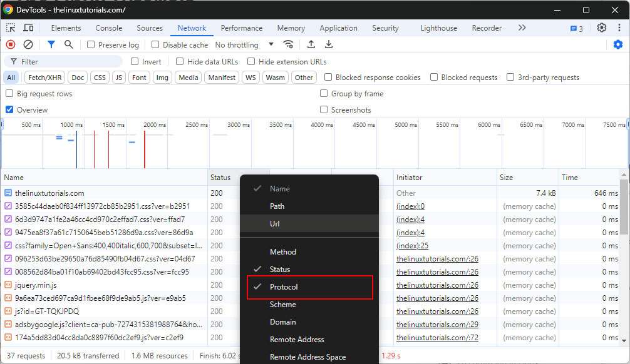Open network search magnifier
Screen dimensions: 630x364
[x=69, y=44]
